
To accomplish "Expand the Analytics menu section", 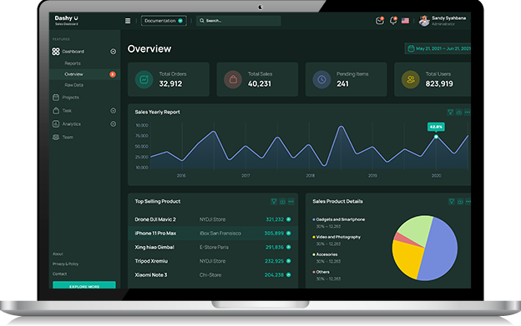I will tap(113, 123).
